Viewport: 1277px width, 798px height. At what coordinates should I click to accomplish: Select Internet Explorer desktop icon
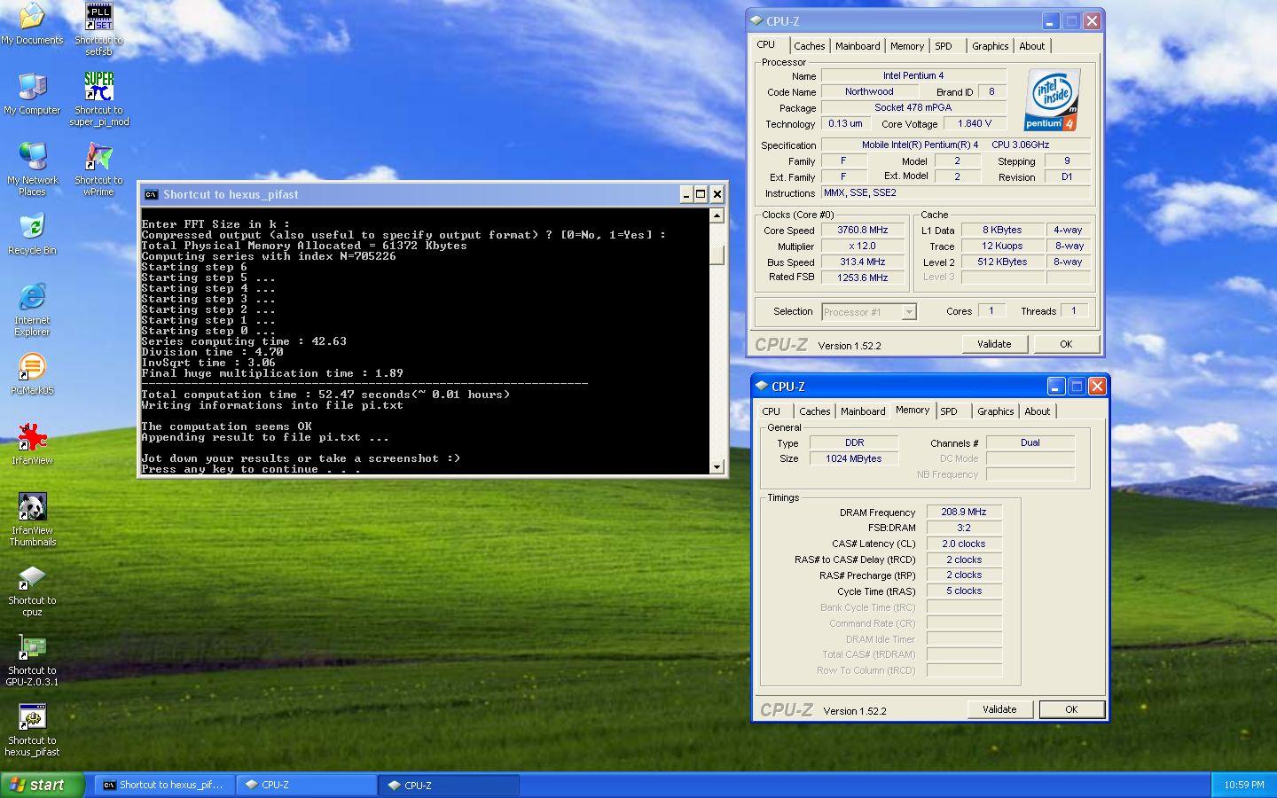coord(32,309)
